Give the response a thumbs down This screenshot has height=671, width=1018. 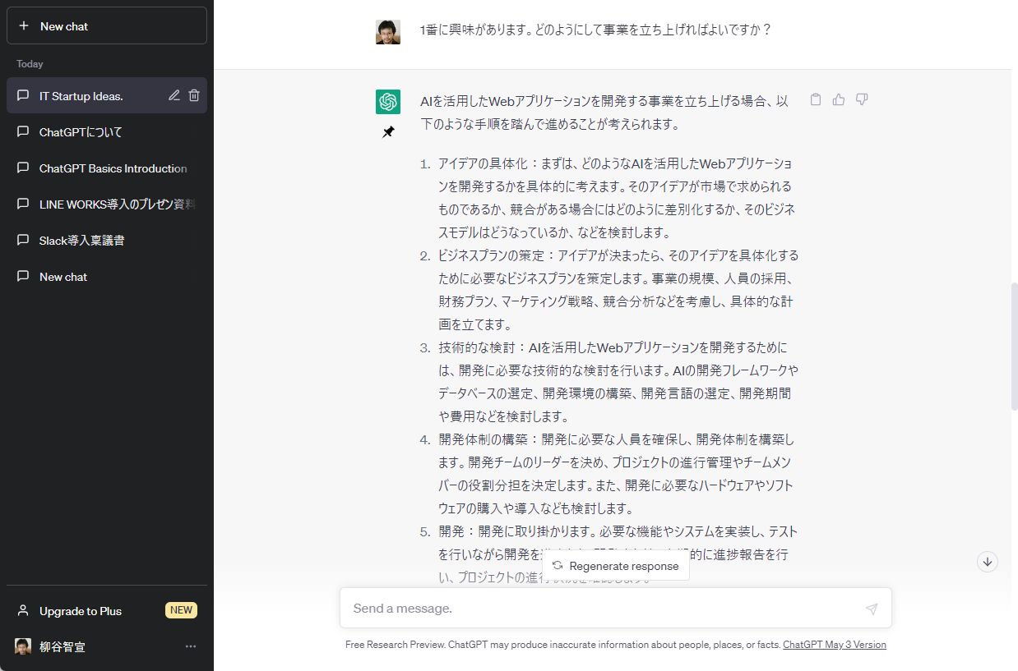click(x=861, y=99)
